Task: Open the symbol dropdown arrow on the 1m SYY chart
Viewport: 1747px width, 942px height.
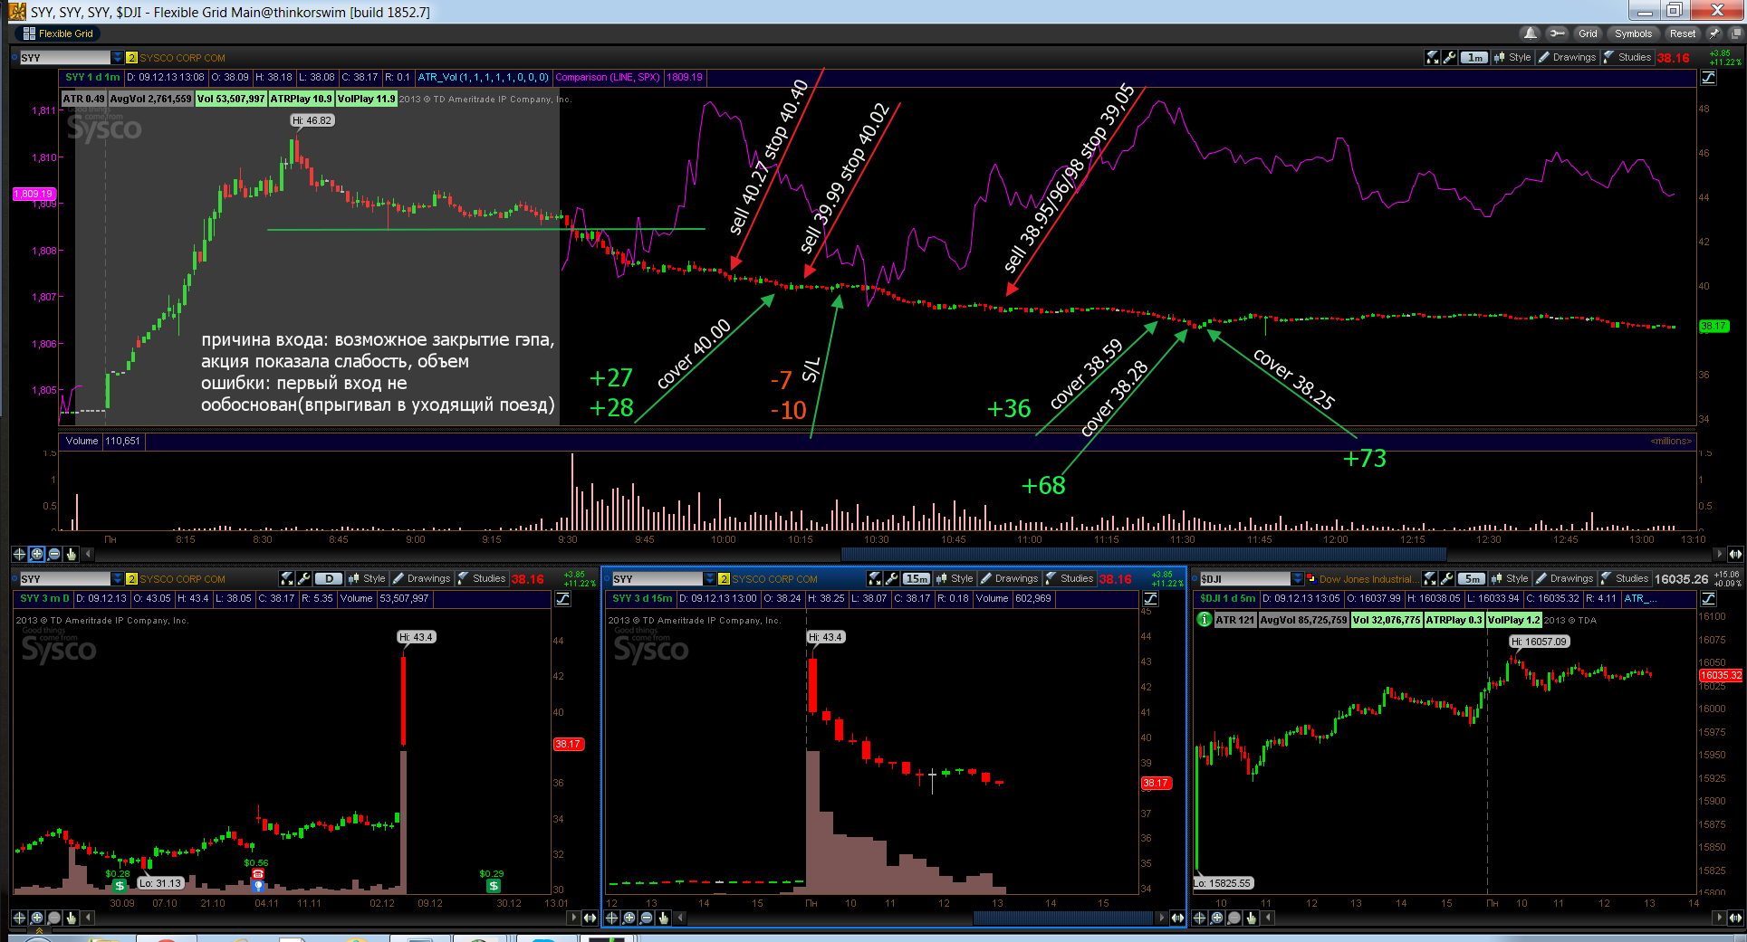Action: pos(117,57)
